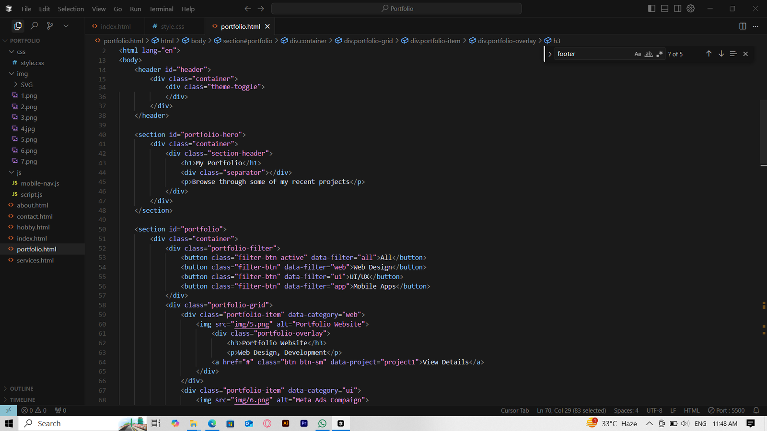This screenshot has height=431, width=767.
Task: Open remote window status bar button
Action: click(x=8, y=410)
